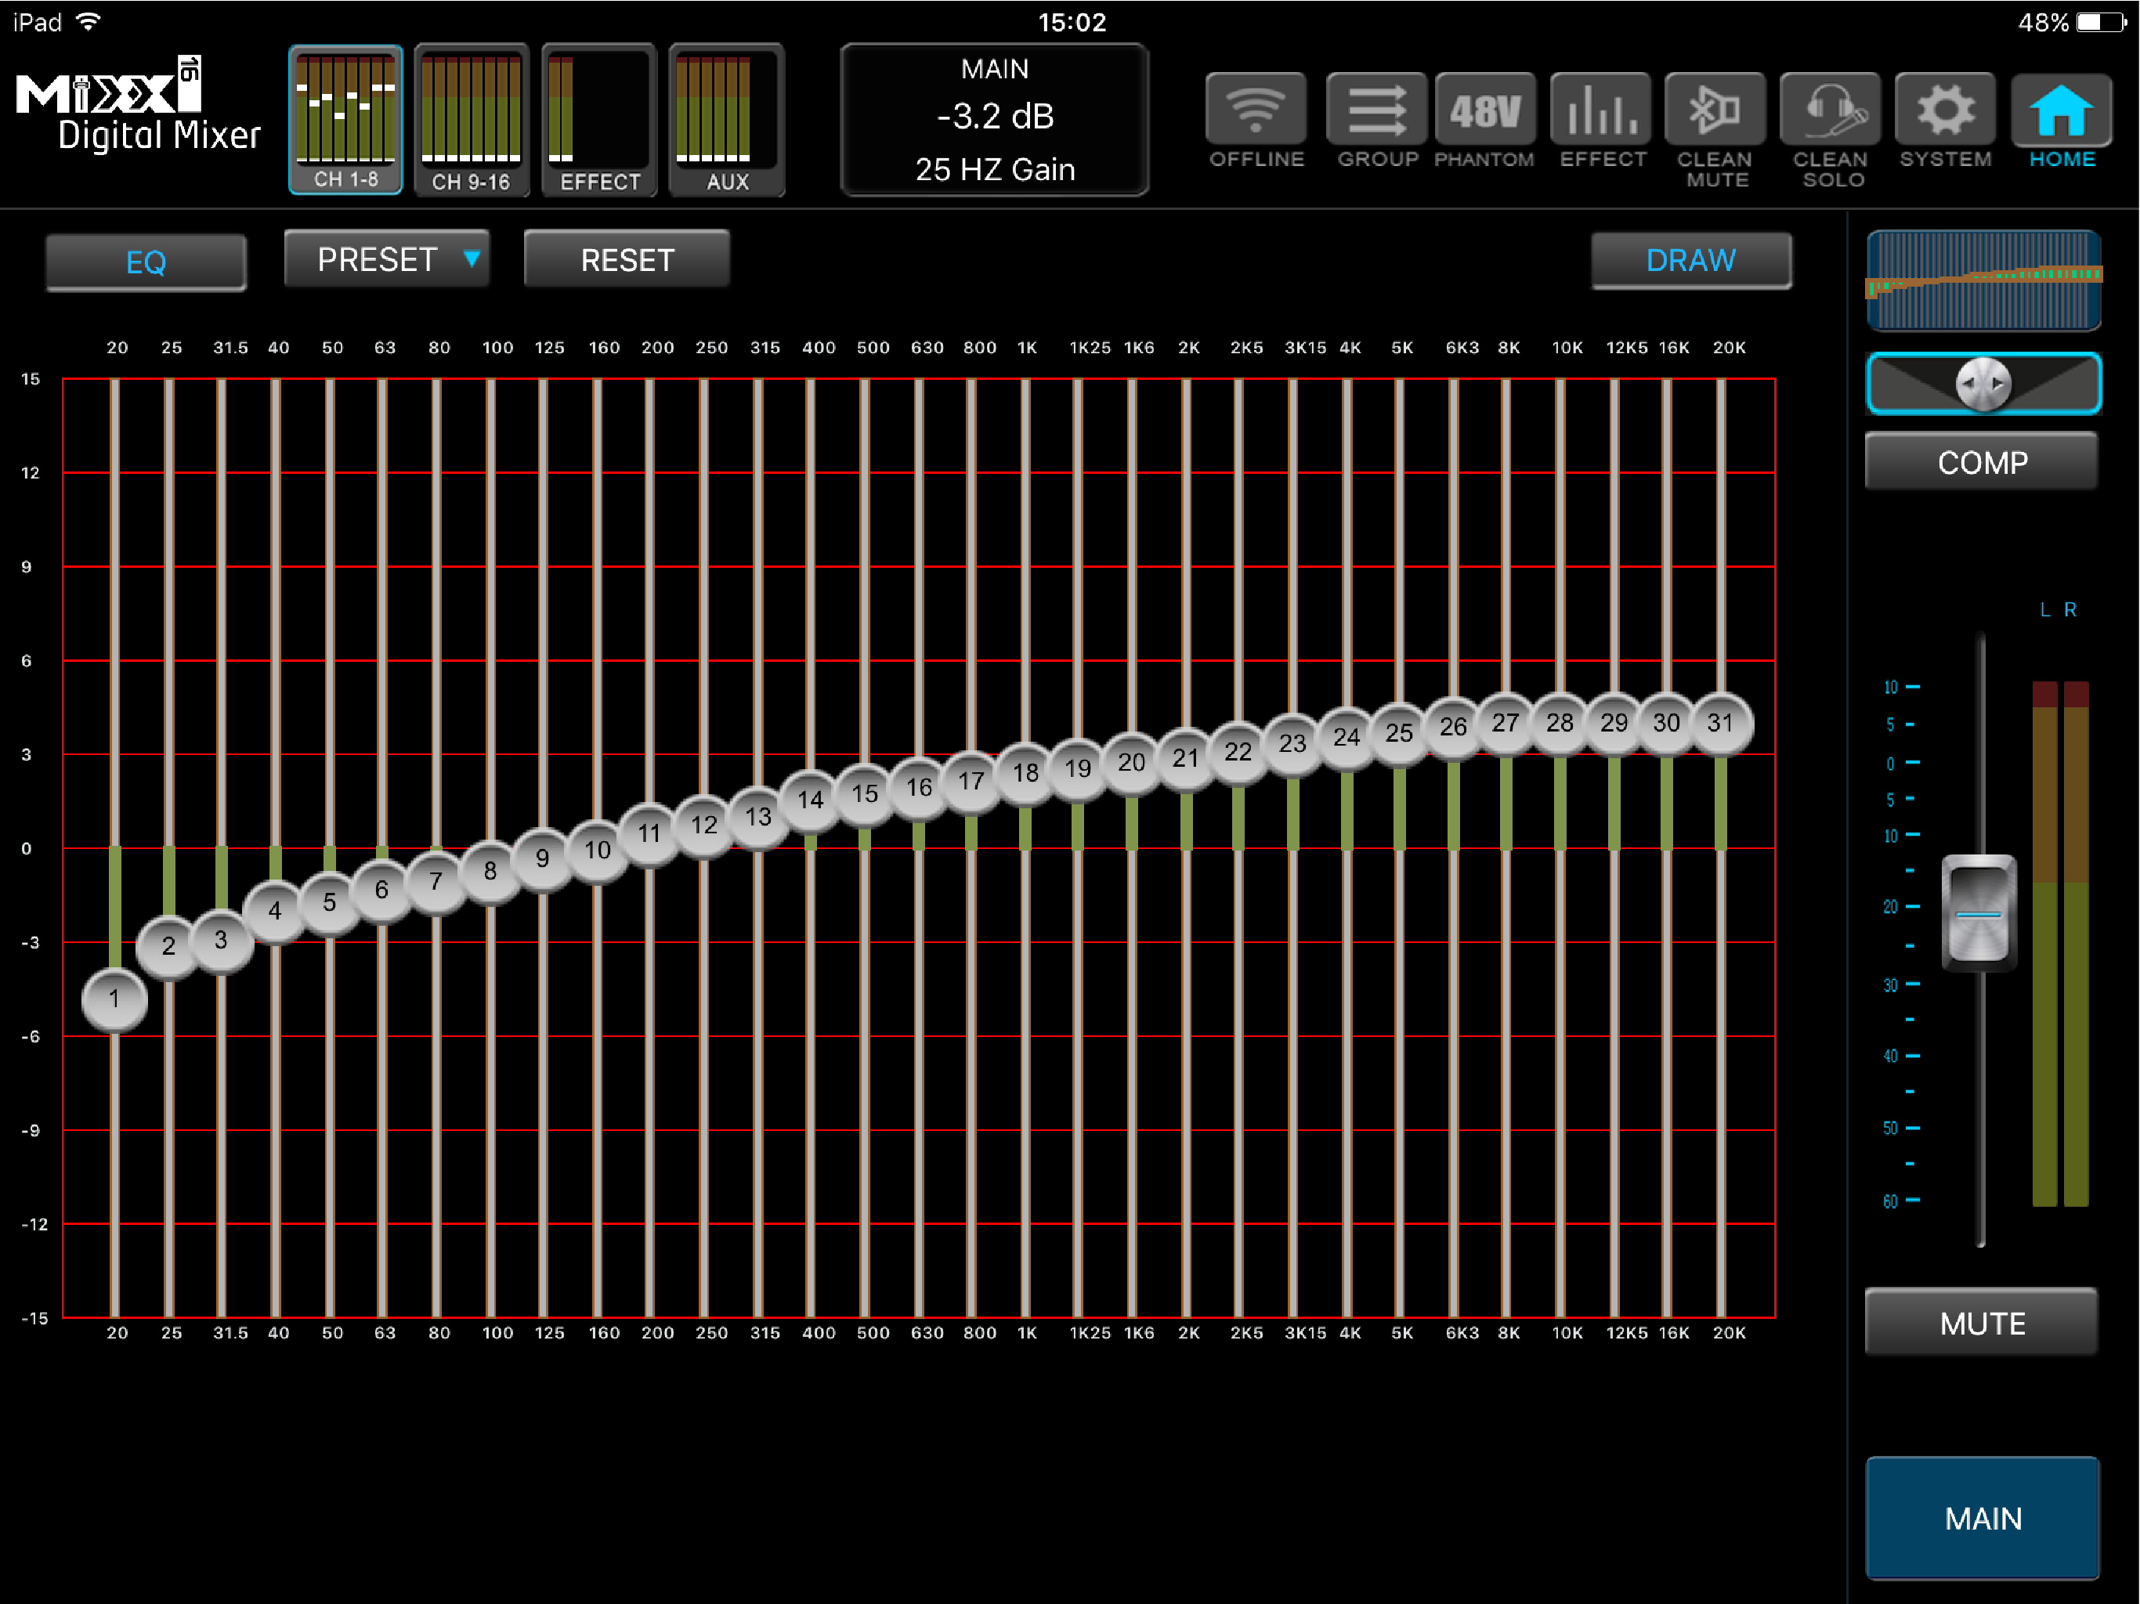The height and width of the screenshot is (1604, 2140).
Task: Select EQ band knob 15 at 500 Hz
Action: (x=864, y=793)
